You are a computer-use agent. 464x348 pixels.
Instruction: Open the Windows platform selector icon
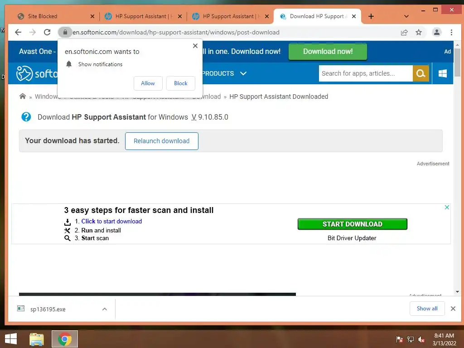[x=442, y=73]
